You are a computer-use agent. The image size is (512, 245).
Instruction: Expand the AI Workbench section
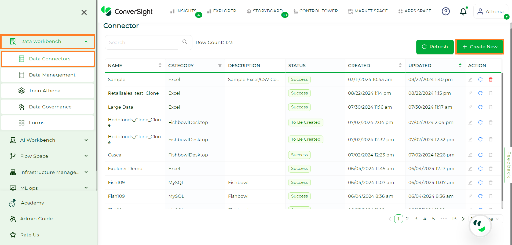[x=49, y=140]
